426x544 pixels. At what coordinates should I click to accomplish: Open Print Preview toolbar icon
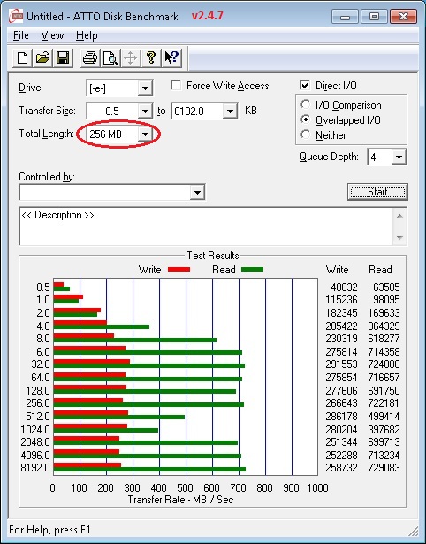[x=110, y=57]
